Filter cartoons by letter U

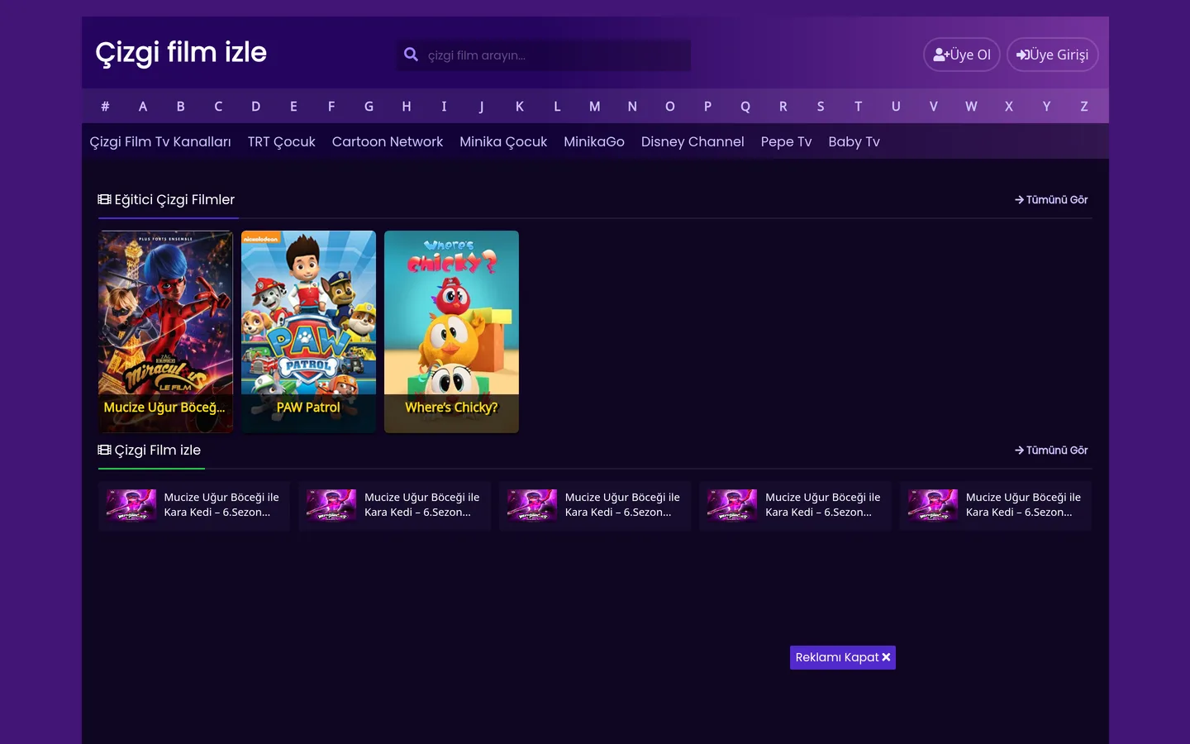pyautogui.click(x=896, y=106)
